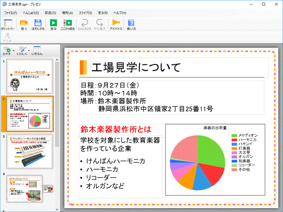
Task: Click the bullet けんばんハーモニカ
Action: pyautogui.click(x=116, y=161)
